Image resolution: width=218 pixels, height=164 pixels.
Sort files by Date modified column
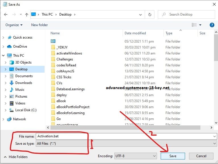(x=135, y=33)
